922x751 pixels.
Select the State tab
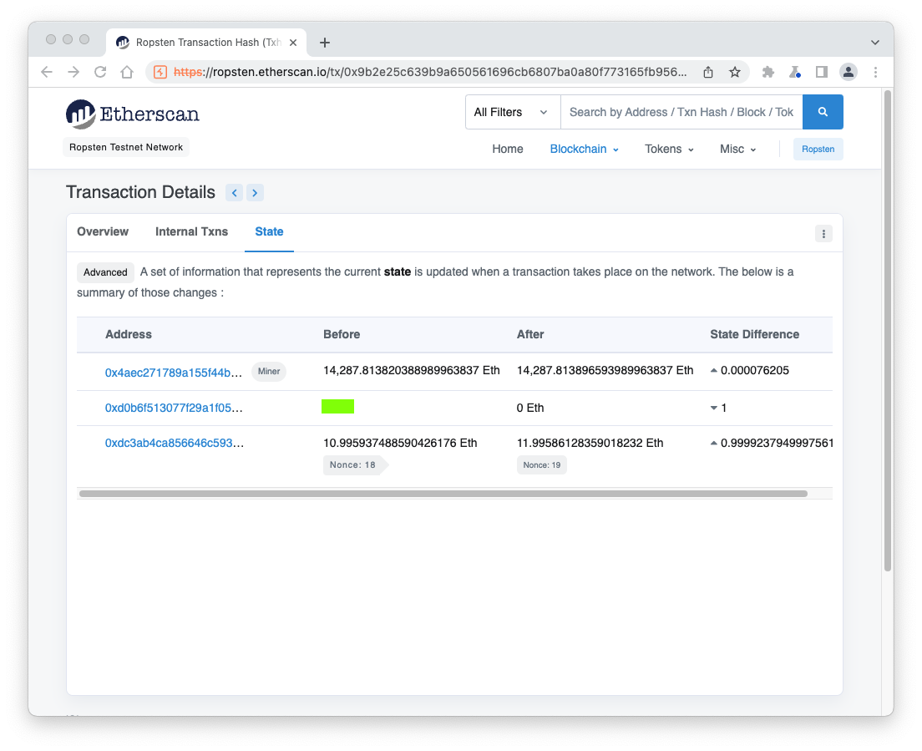[x=269, y=231]
